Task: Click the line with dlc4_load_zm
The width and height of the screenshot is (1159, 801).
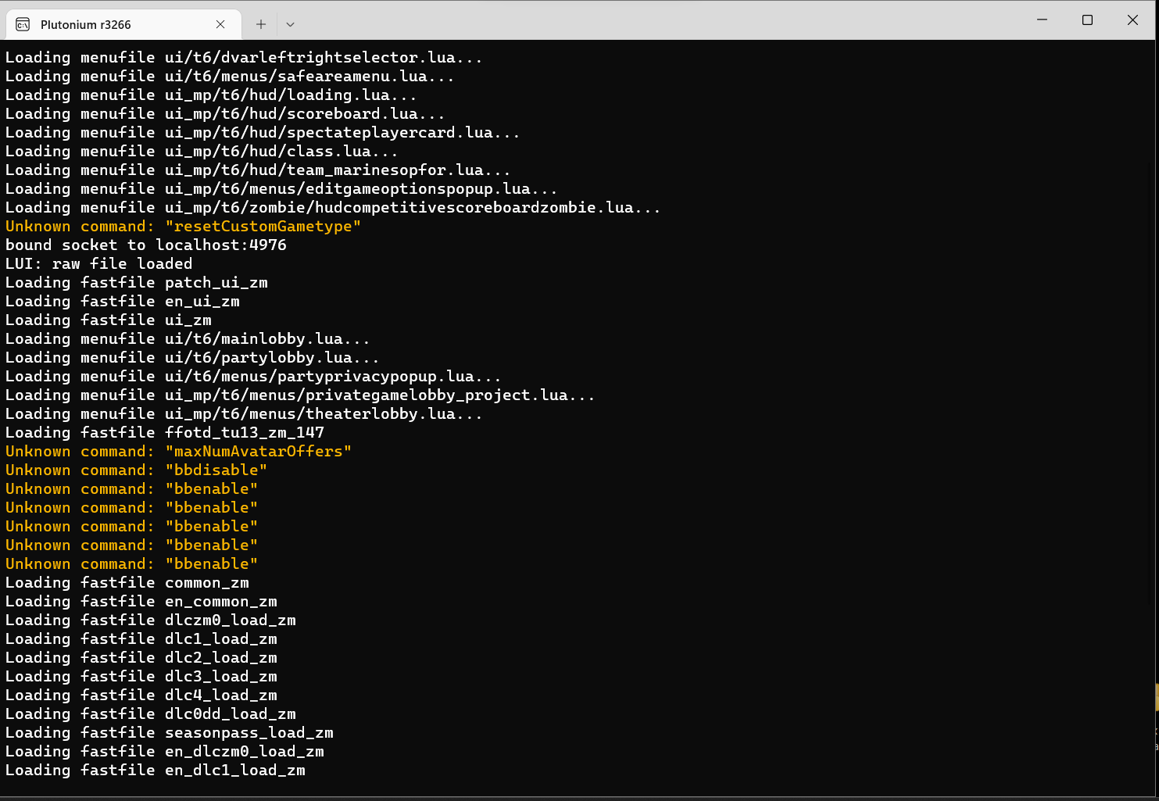Action: [x=141, y=695]
